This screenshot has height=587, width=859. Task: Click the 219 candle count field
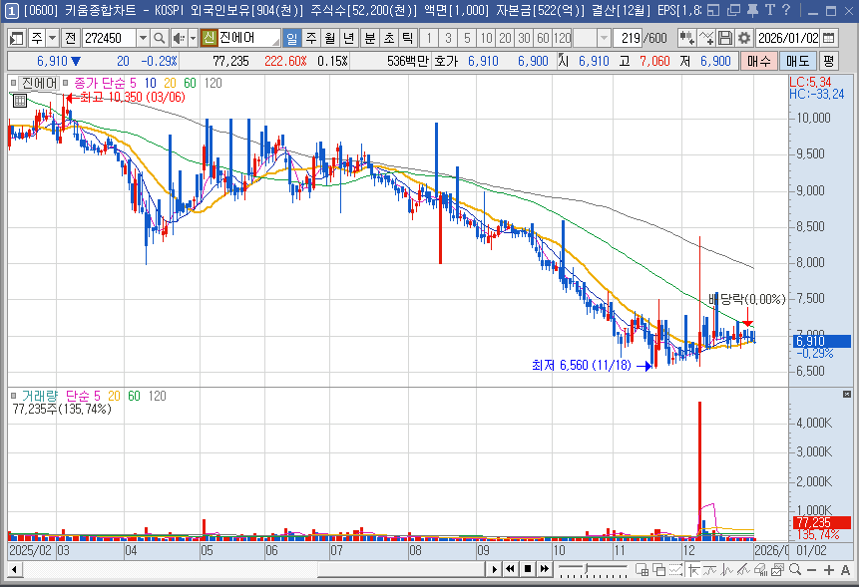coord(630,38)
